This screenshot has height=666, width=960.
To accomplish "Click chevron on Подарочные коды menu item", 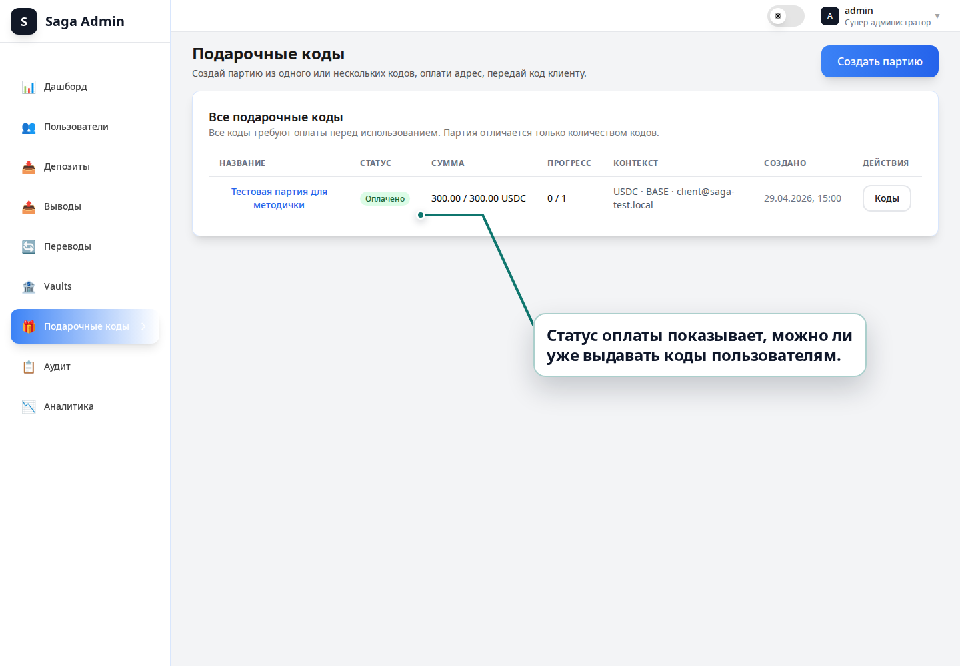I will click(x=143, y=326).
